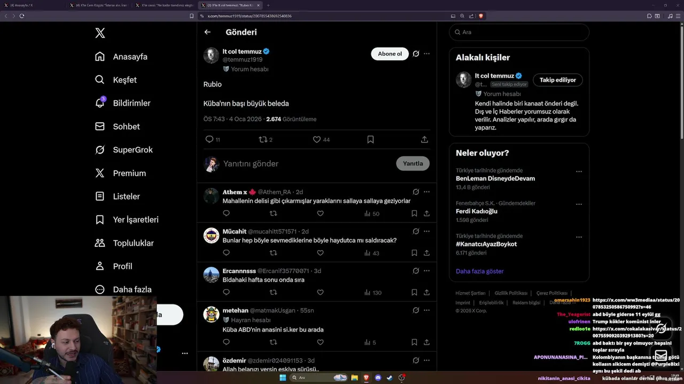Bookmark Athem x comment
Screen dimensions: 684x384
[x=414, y=213]
